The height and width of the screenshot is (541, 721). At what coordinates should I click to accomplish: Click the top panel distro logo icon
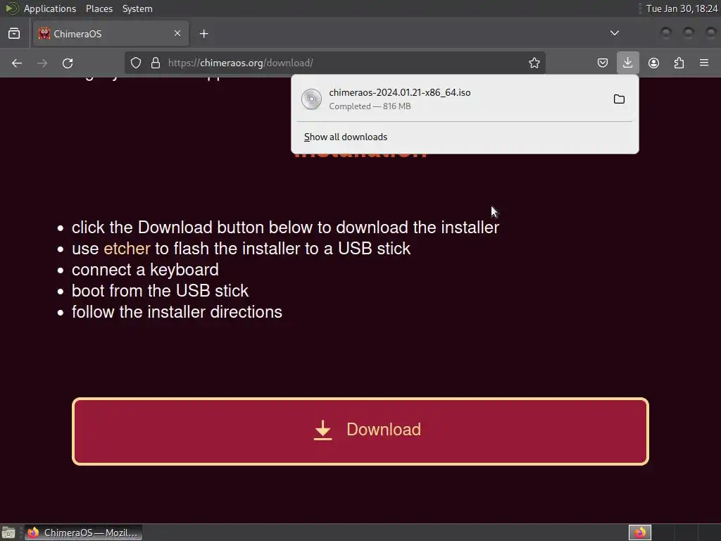[11, 8]
